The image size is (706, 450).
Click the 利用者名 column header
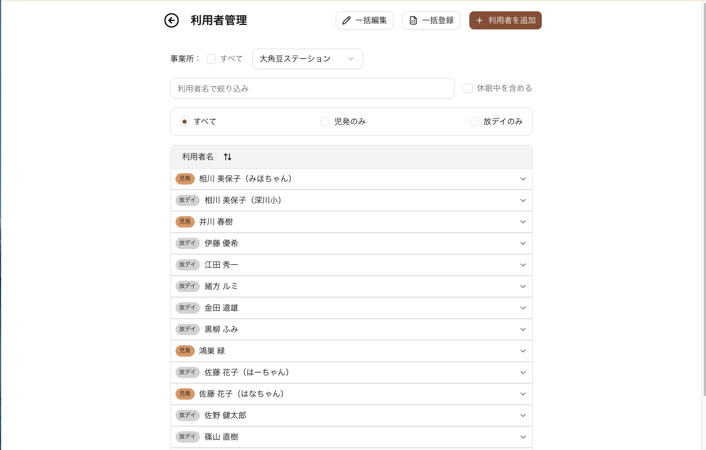coord(198,157)
